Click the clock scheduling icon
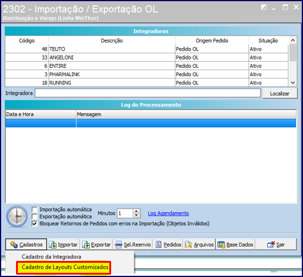The image size is (303, 277). [x=17, y=216]
